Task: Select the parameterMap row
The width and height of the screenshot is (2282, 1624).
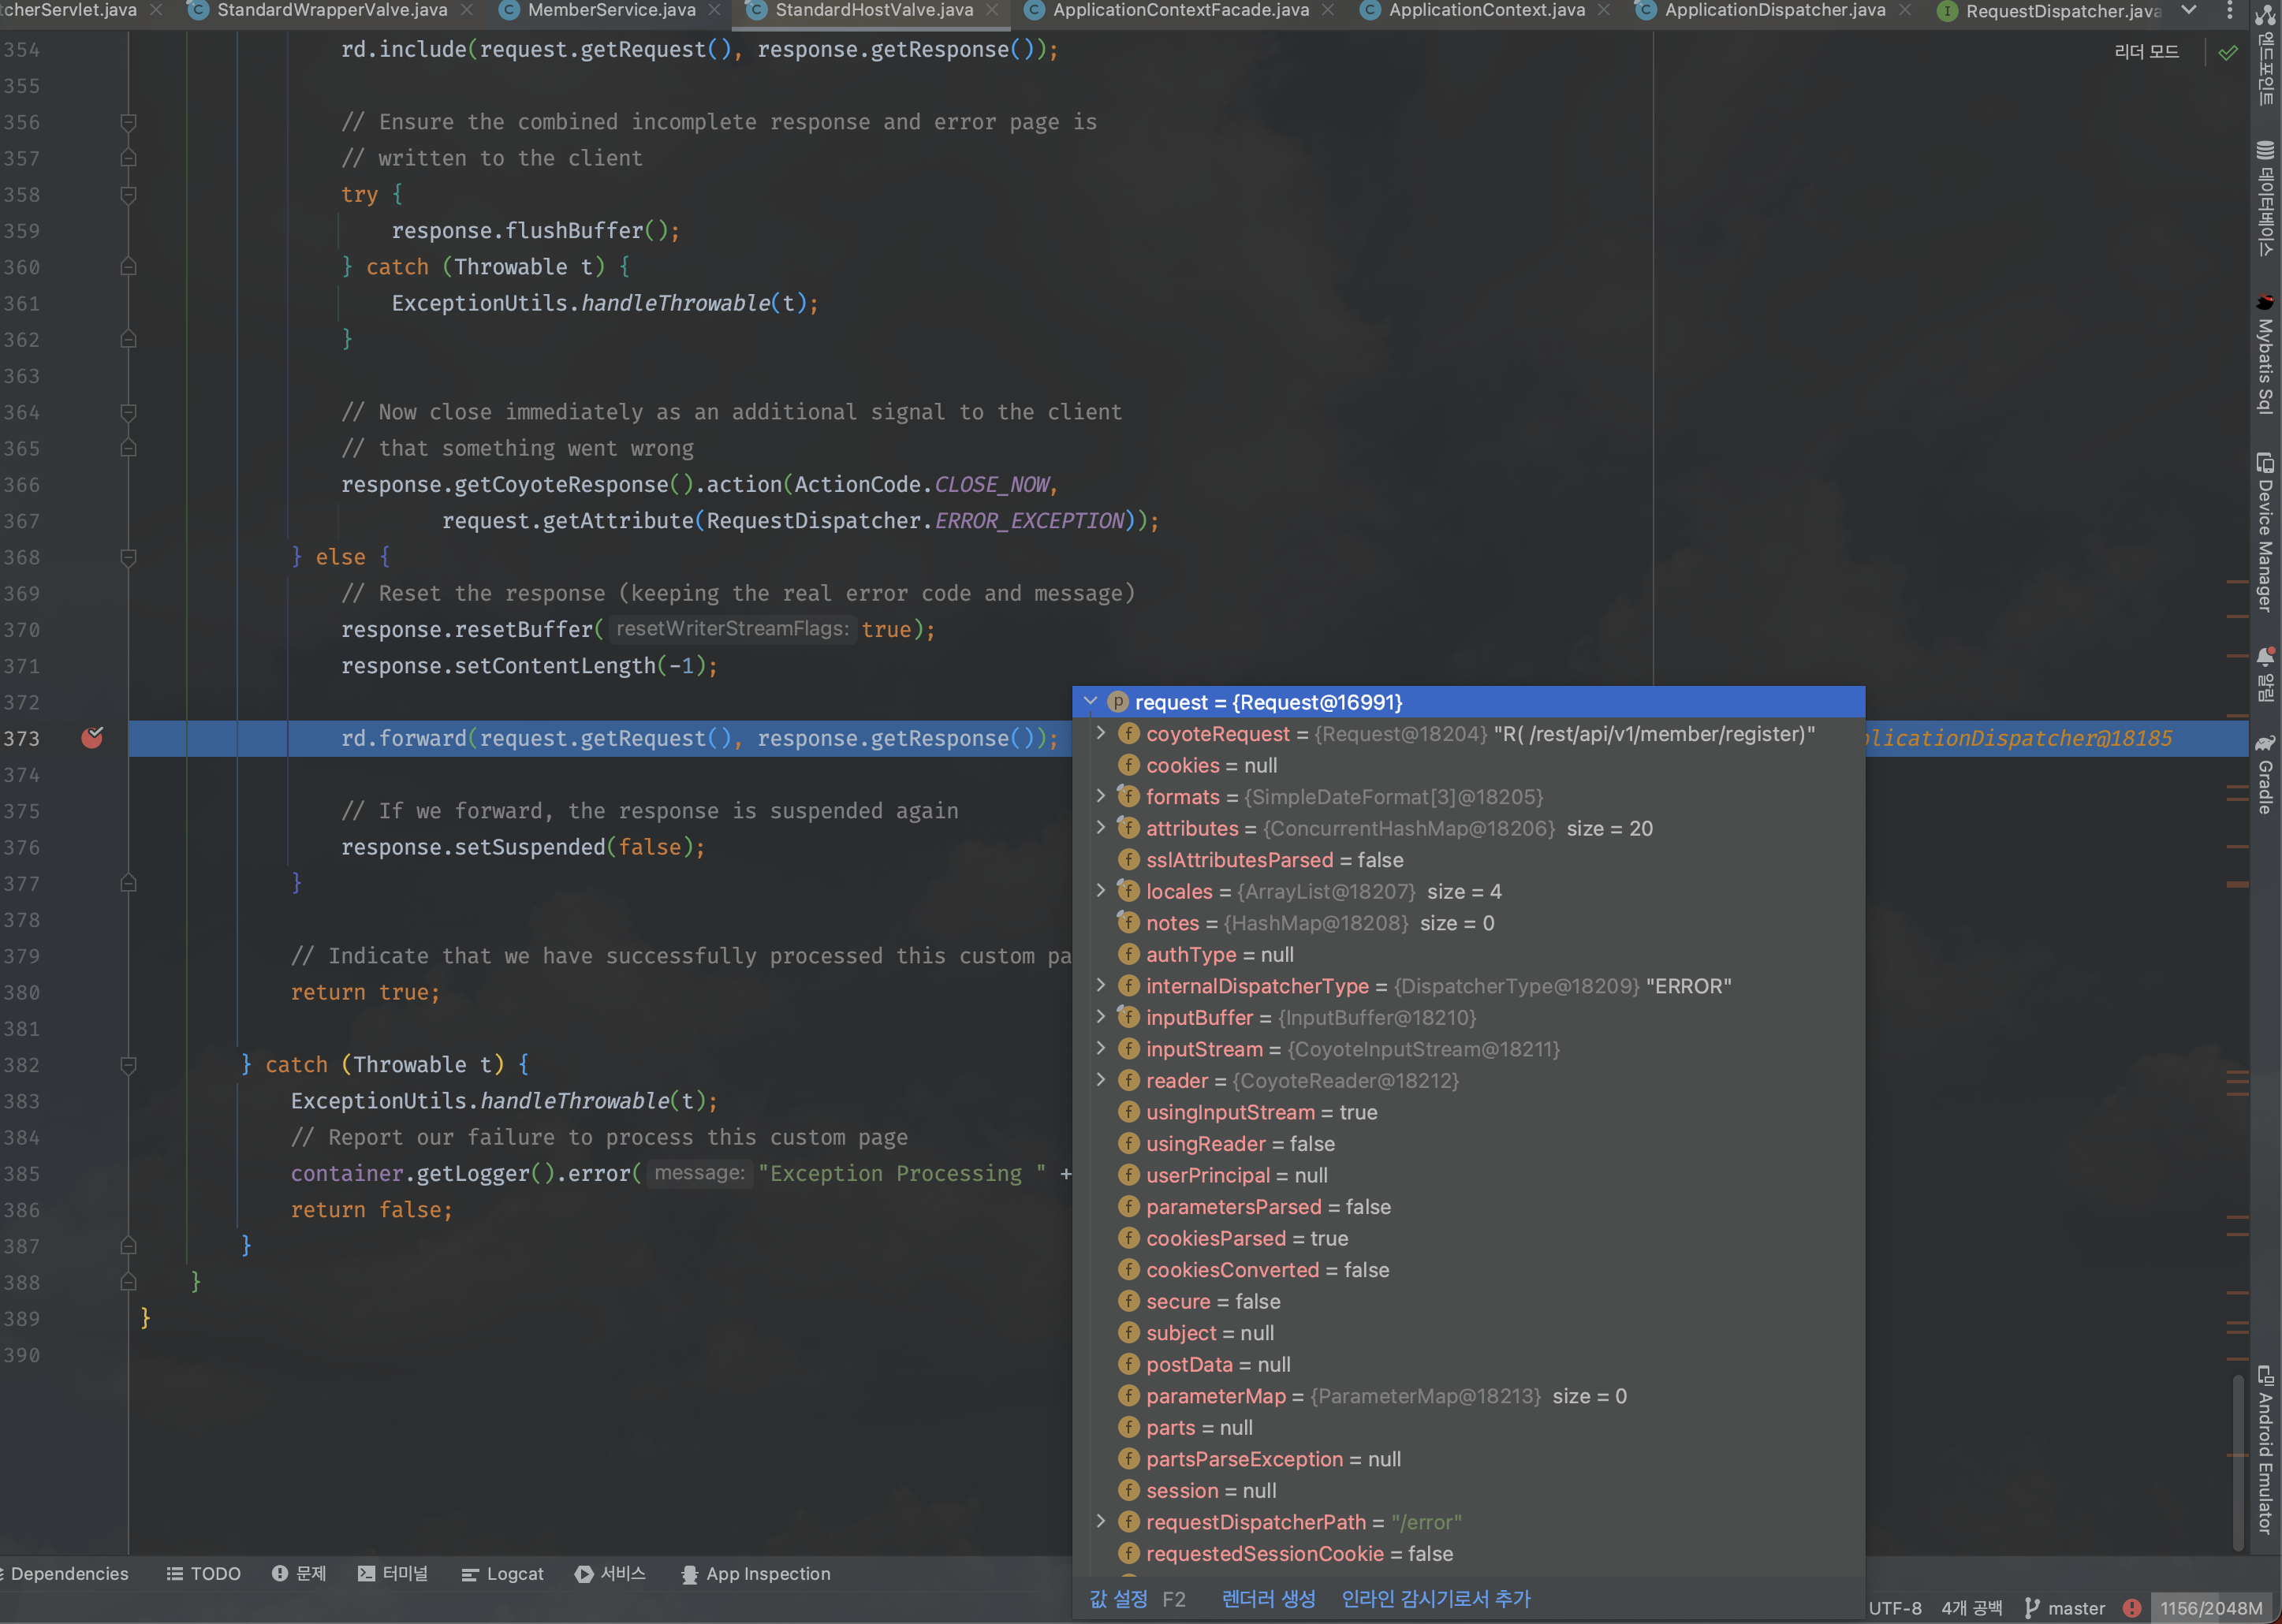Action: click(x=1468, y=1396)
